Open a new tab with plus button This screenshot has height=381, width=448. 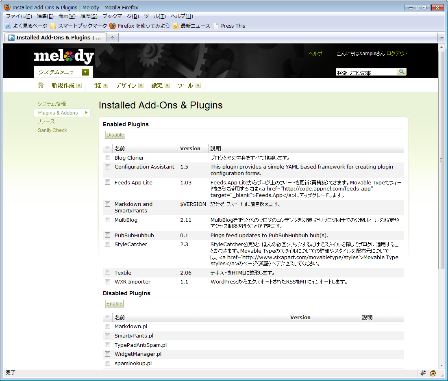pyautogui.click(x=113, y=38)
